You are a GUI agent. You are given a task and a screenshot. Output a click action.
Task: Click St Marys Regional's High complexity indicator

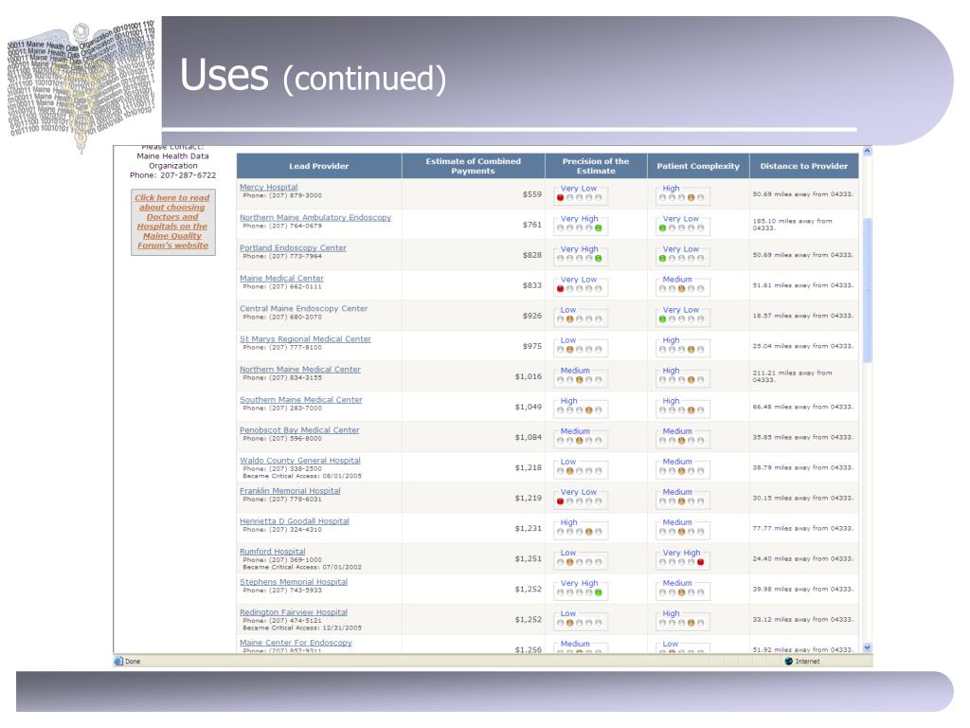tap(682, 345)
